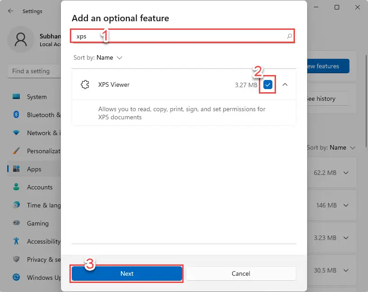Screen dimensions: 368x292
Task: Click the Accessibility figure icon
Action: pyautogui.click(x=16, y=241)
